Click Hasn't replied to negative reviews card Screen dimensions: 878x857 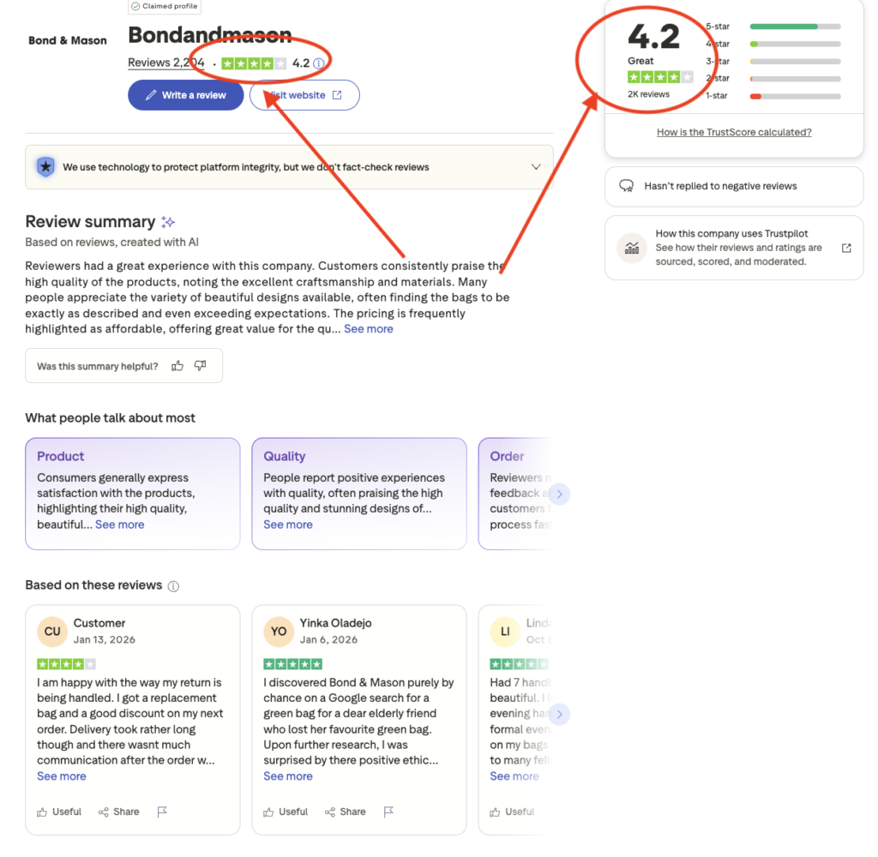(734, 187)
